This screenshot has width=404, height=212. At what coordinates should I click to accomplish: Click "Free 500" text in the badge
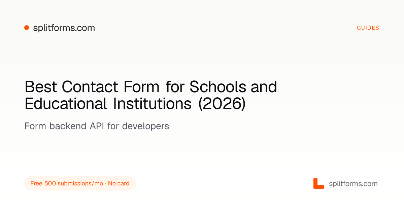tap(43, 183)
